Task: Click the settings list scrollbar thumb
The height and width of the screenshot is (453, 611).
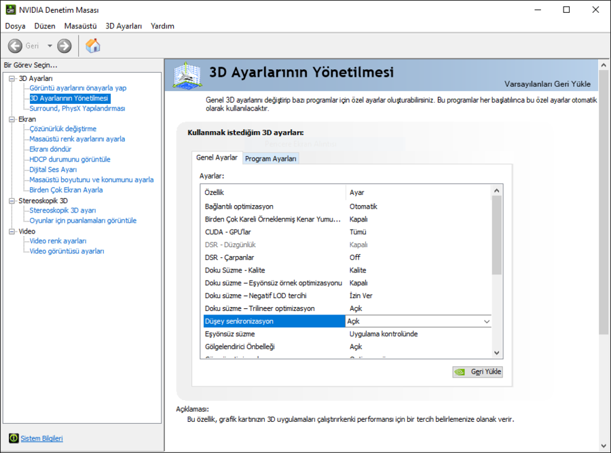Action: pos(496,235)
